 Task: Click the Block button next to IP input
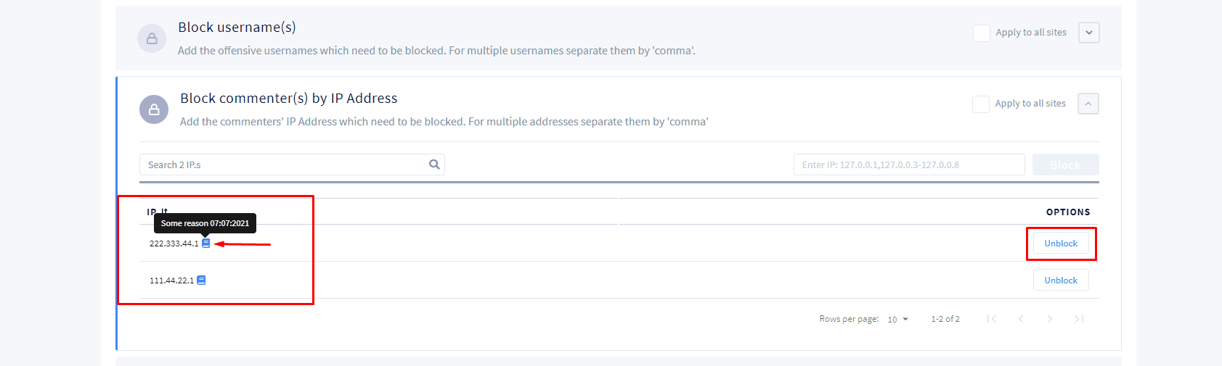(x=1066, y=165)
